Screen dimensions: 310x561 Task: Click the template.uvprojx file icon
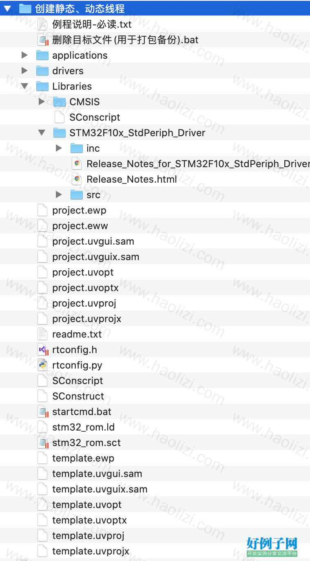(x=42, y=551)
